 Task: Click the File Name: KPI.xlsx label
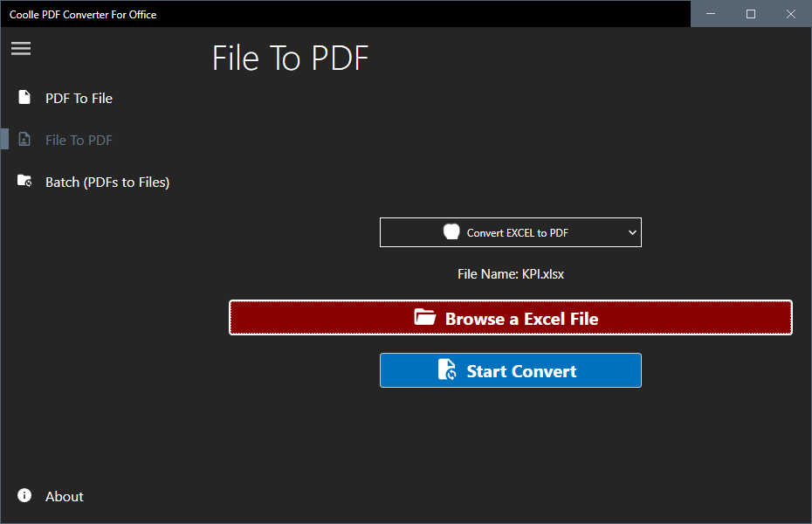click(x=511, y=274)
